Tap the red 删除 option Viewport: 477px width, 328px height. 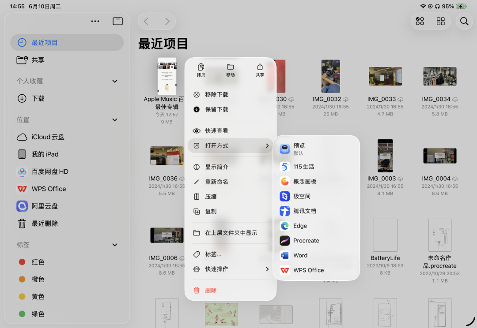tap(231, 291)
